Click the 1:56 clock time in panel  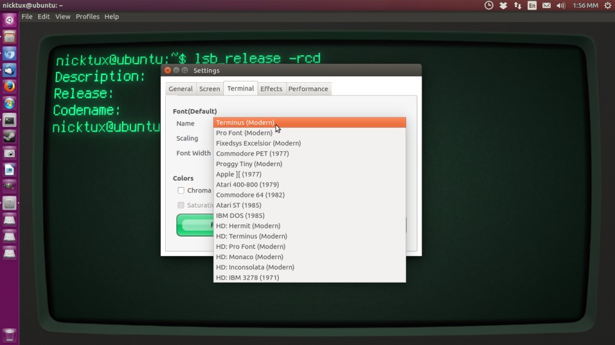point(586,5)
